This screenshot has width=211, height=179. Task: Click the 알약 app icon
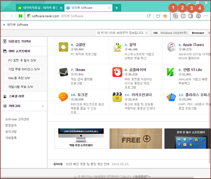coord(117,47)
